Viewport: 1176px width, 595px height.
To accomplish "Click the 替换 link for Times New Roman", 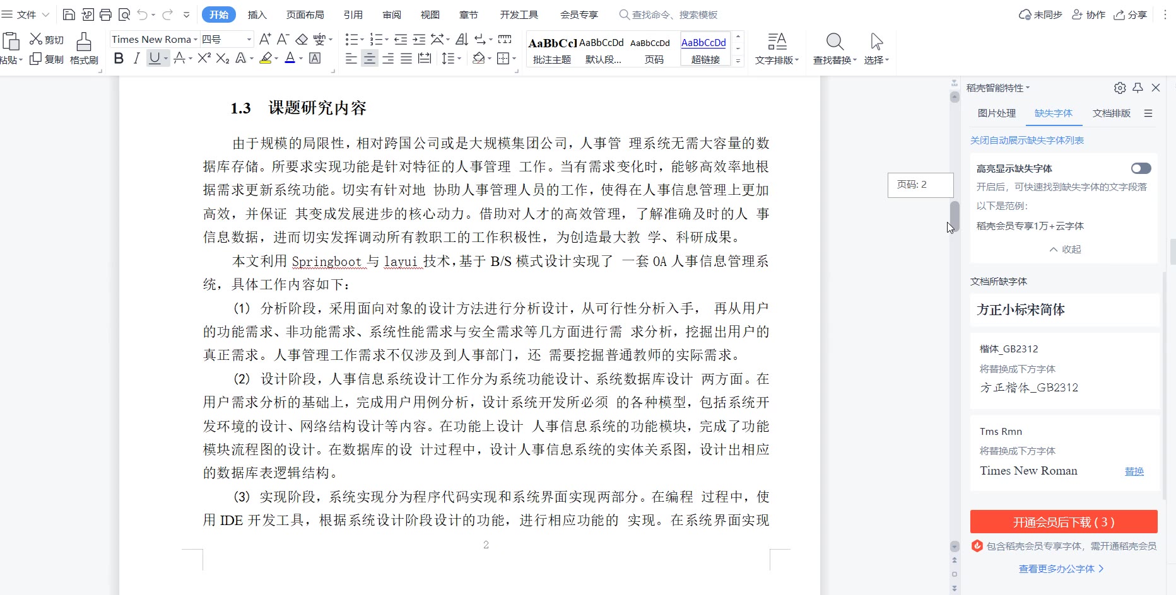I will pos(1134,471).
